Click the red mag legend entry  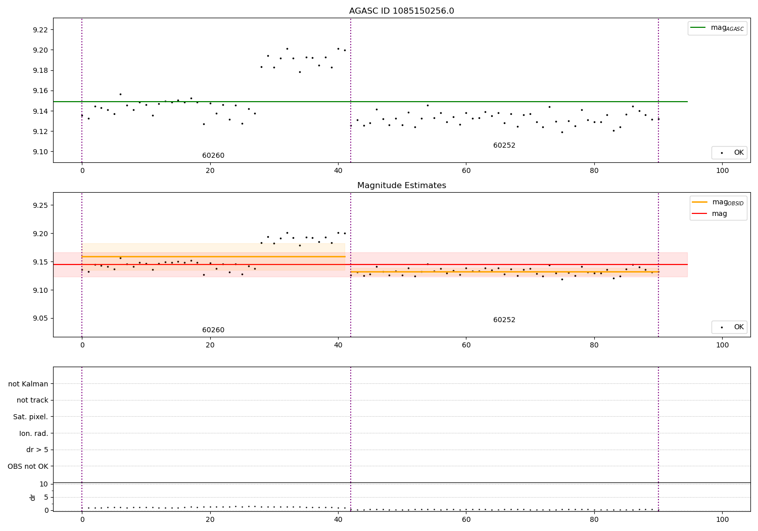tap(709, 214)
